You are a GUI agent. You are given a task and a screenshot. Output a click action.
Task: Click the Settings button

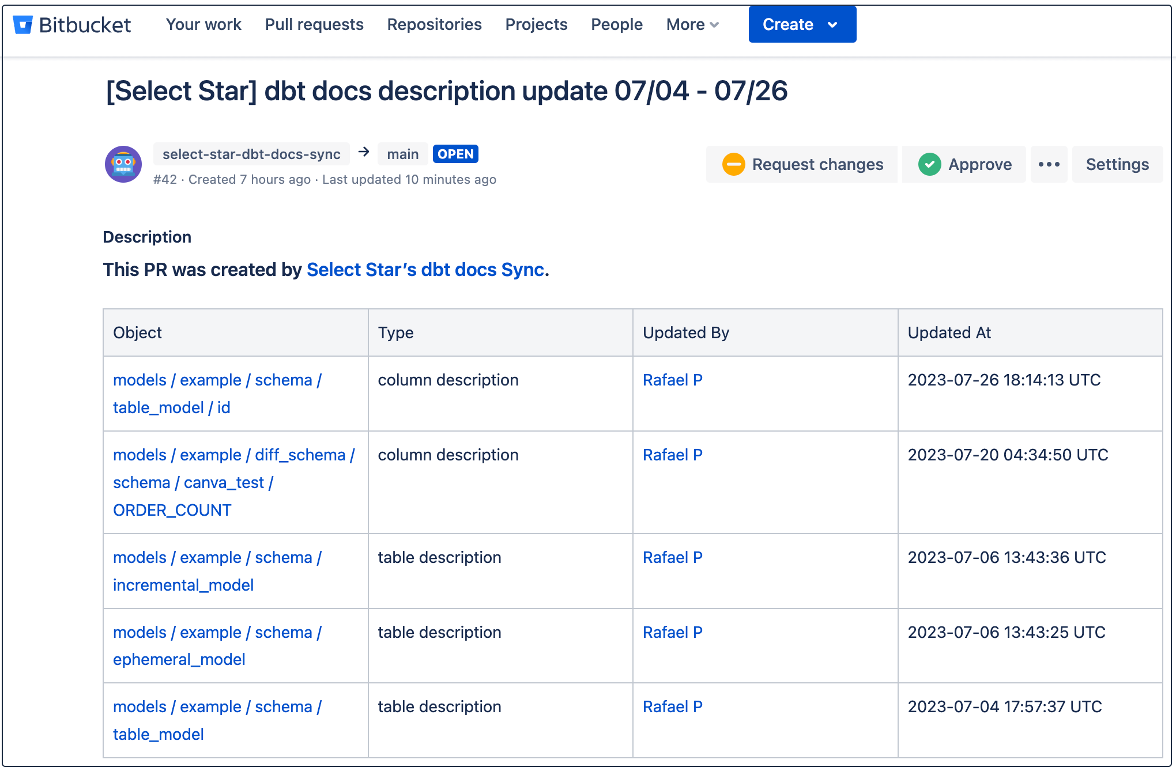[1117, 165]
